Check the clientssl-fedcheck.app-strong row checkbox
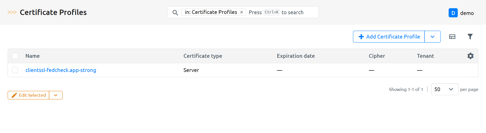486x133 pixels. click(x=15, y=70)
